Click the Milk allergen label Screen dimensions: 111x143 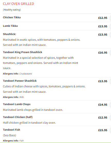click(22, 97)
